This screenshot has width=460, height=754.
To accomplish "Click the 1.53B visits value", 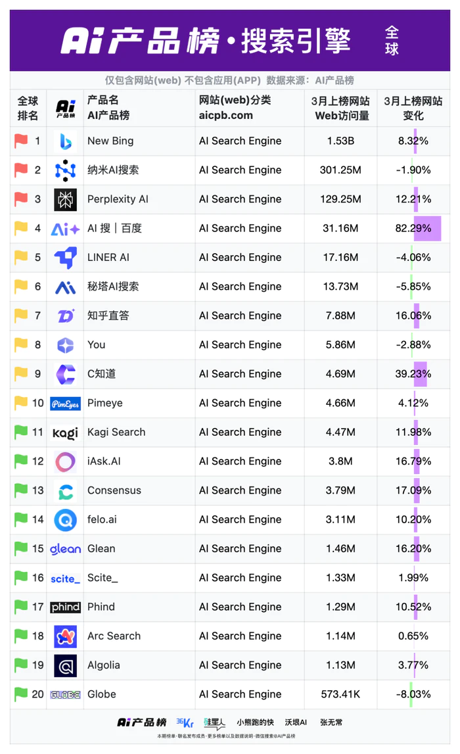I will 341,141.
